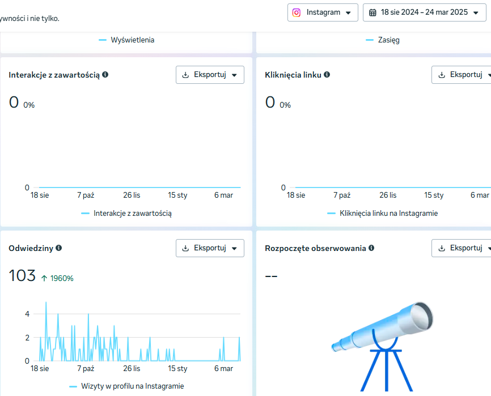Click info icon next to Odwiedziny
The image size is (491, 396).
(x=58, y=248)
